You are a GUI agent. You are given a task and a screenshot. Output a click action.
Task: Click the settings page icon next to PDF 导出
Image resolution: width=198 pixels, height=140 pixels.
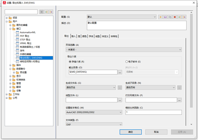[18, 36]
